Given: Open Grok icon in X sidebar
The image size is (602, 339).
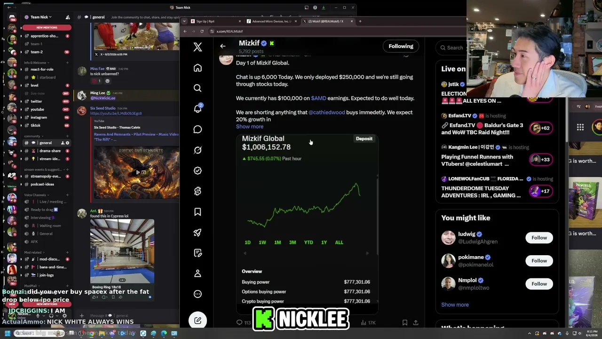Looking at the screenshot, I should (198, 150).
